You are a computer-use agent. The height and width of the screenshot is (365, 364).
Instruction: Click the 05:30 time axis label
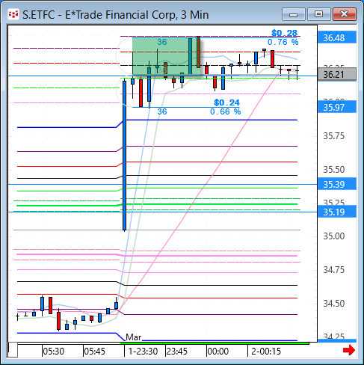pos(53,352)
